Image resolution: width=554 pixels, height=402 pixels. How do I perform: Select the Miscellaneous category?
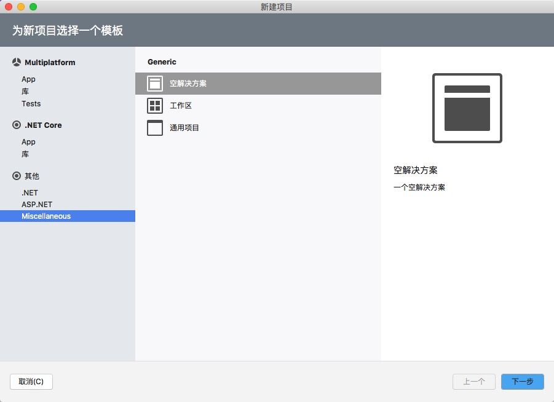[x=68, y=216]
